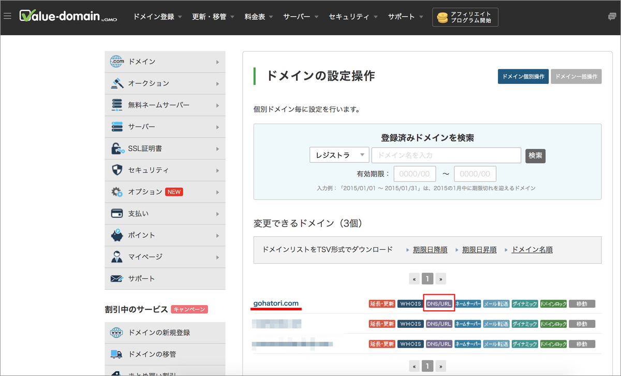Click 移動 for gohatori.com
621x376 pixels.
[x=582, y=304]
